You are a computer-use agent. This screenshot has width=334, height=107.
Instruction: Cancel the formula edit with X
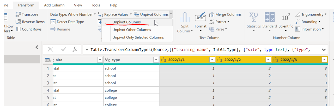50,49
